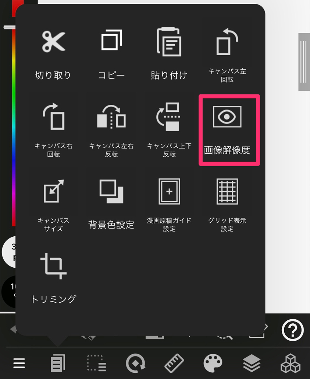Open 漫画原稿ガイド設定 manga guide settings
Image resolution: width=310 pixels, height=379 pixels.
pos(169,191)
